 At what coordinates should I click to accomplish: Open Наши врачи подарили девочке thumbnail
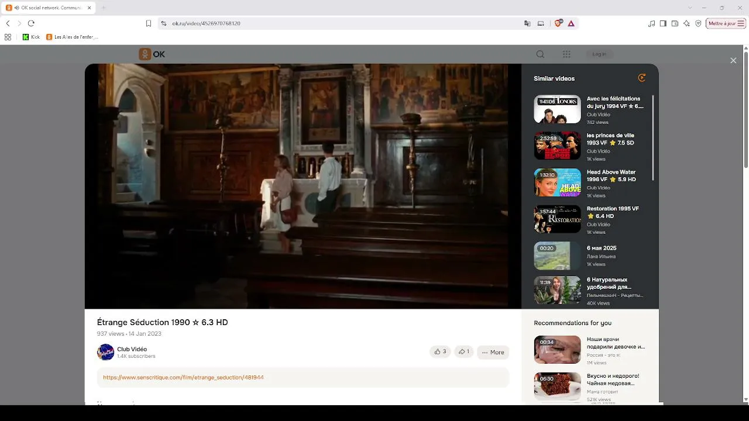click(x=557, y=350)
